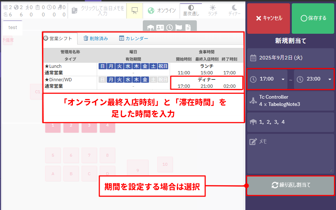Click the 繰り返し割当て button

coord(291,185)
